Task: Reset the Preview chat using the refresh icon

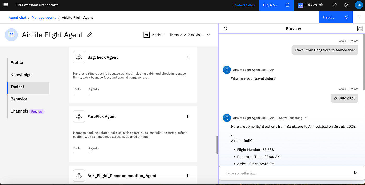Action: (226, 28)
